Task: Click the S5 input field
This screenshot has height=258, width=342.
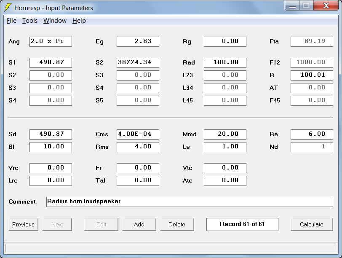Action: pyautogui.click(x=138, y=101)
